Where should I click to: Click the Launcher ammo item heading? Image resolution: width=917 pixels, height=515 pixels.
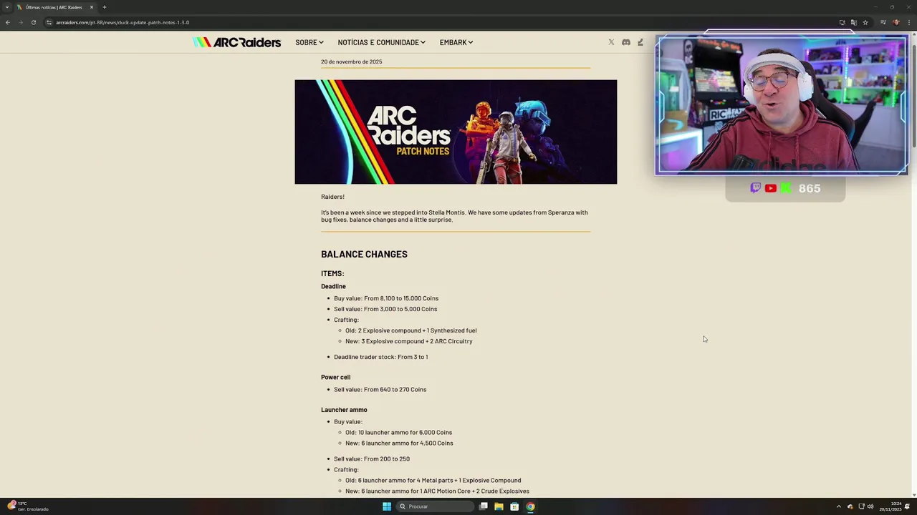(344, 410)
